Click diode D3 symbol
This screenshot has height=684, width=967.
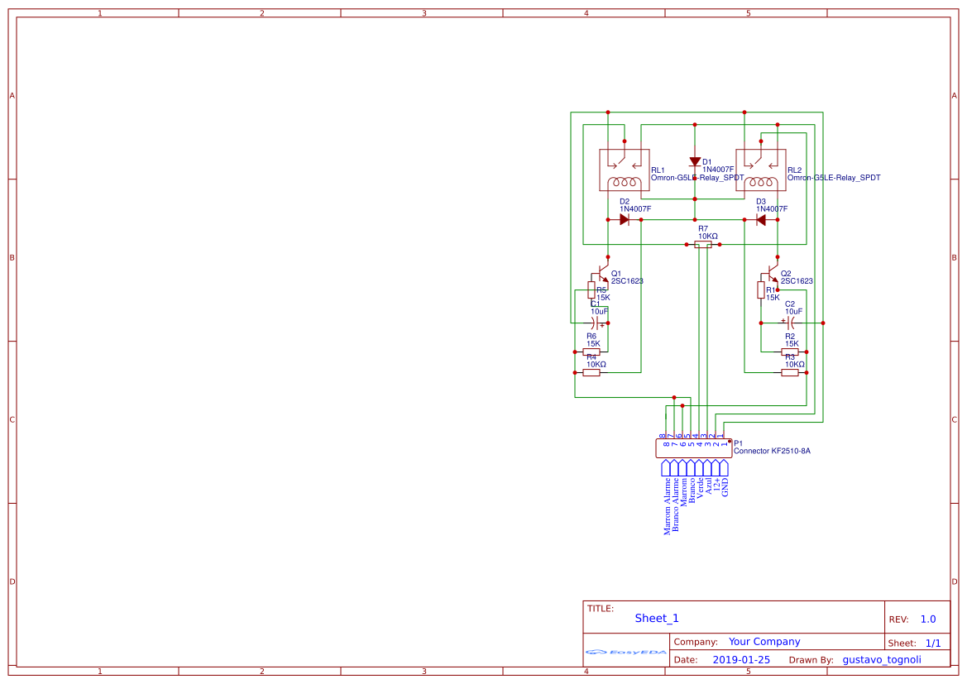(764, 218)
